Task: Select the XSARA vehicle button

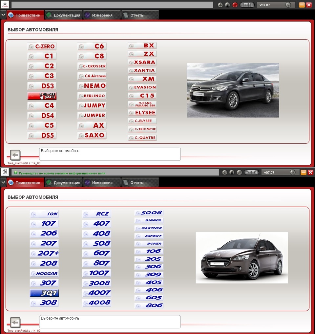Action: (142, 62)
